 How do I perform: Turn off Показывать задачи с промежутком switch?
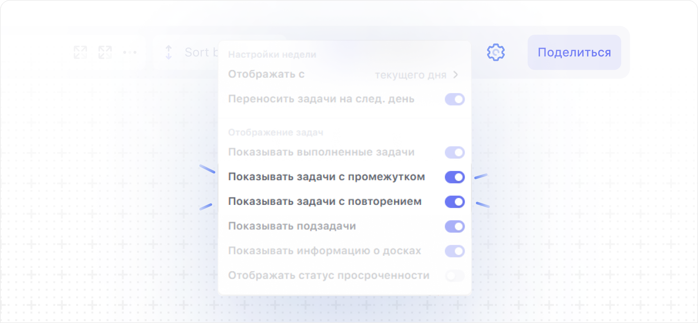[455, 177]
